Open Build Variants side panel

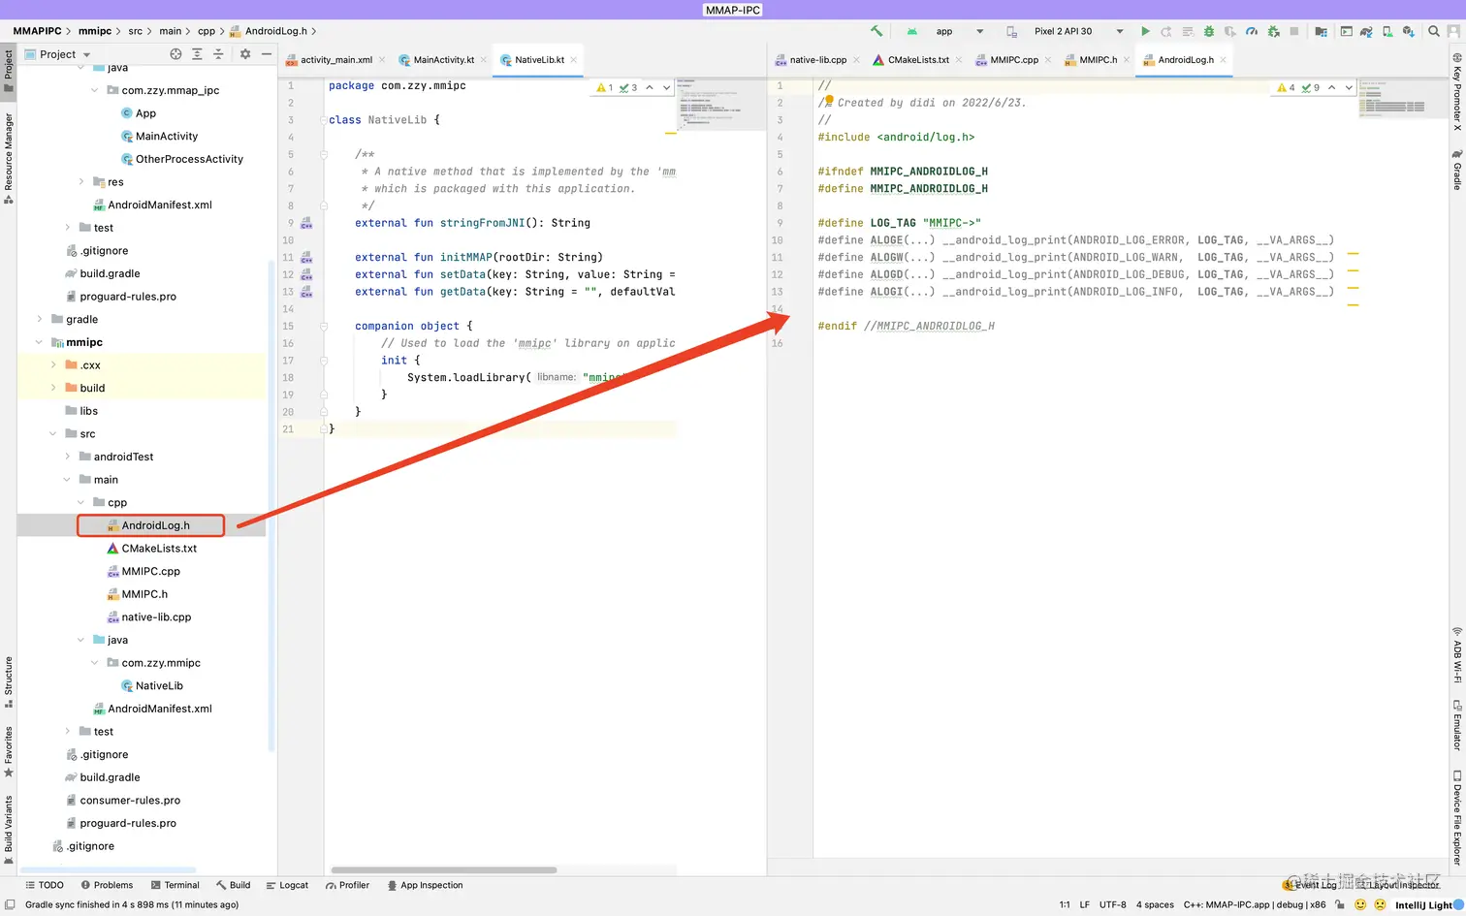click(x=9, y=829)
